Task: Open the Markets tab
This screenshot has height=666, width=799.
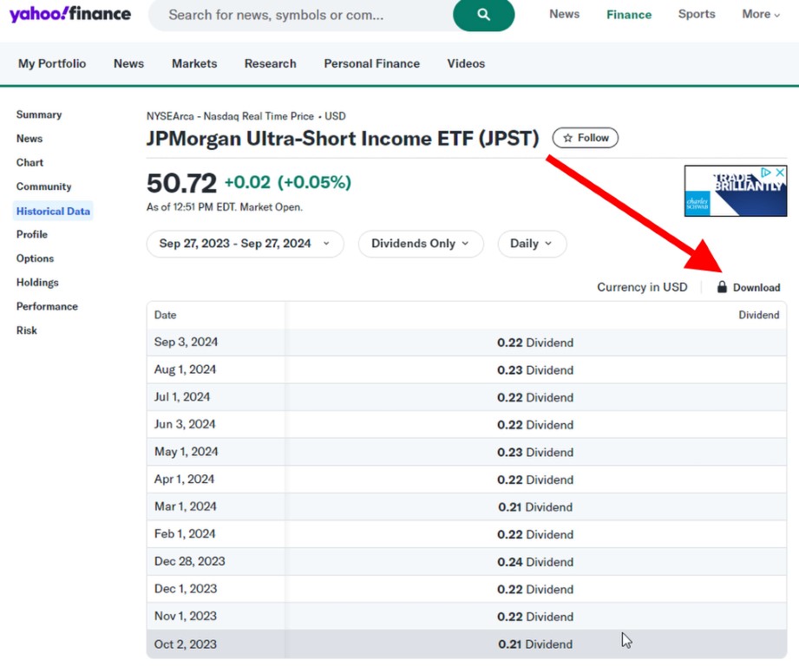Action: tap(194, 63)
